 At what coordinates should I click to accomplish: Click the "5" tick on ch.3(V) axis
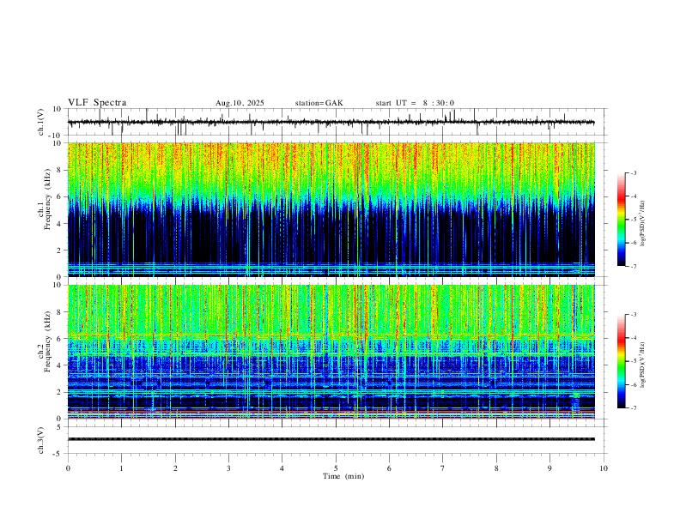click(59, 427)
